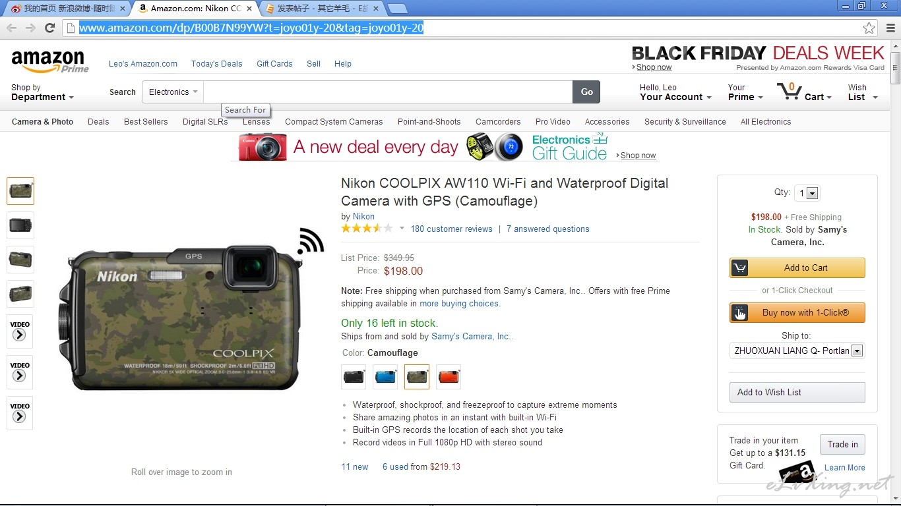
Task: Close the Amazon Nikon tab
Action: point(250,9)
